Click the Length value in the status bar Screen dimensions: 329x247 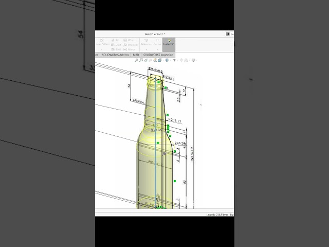pos(217,215)
